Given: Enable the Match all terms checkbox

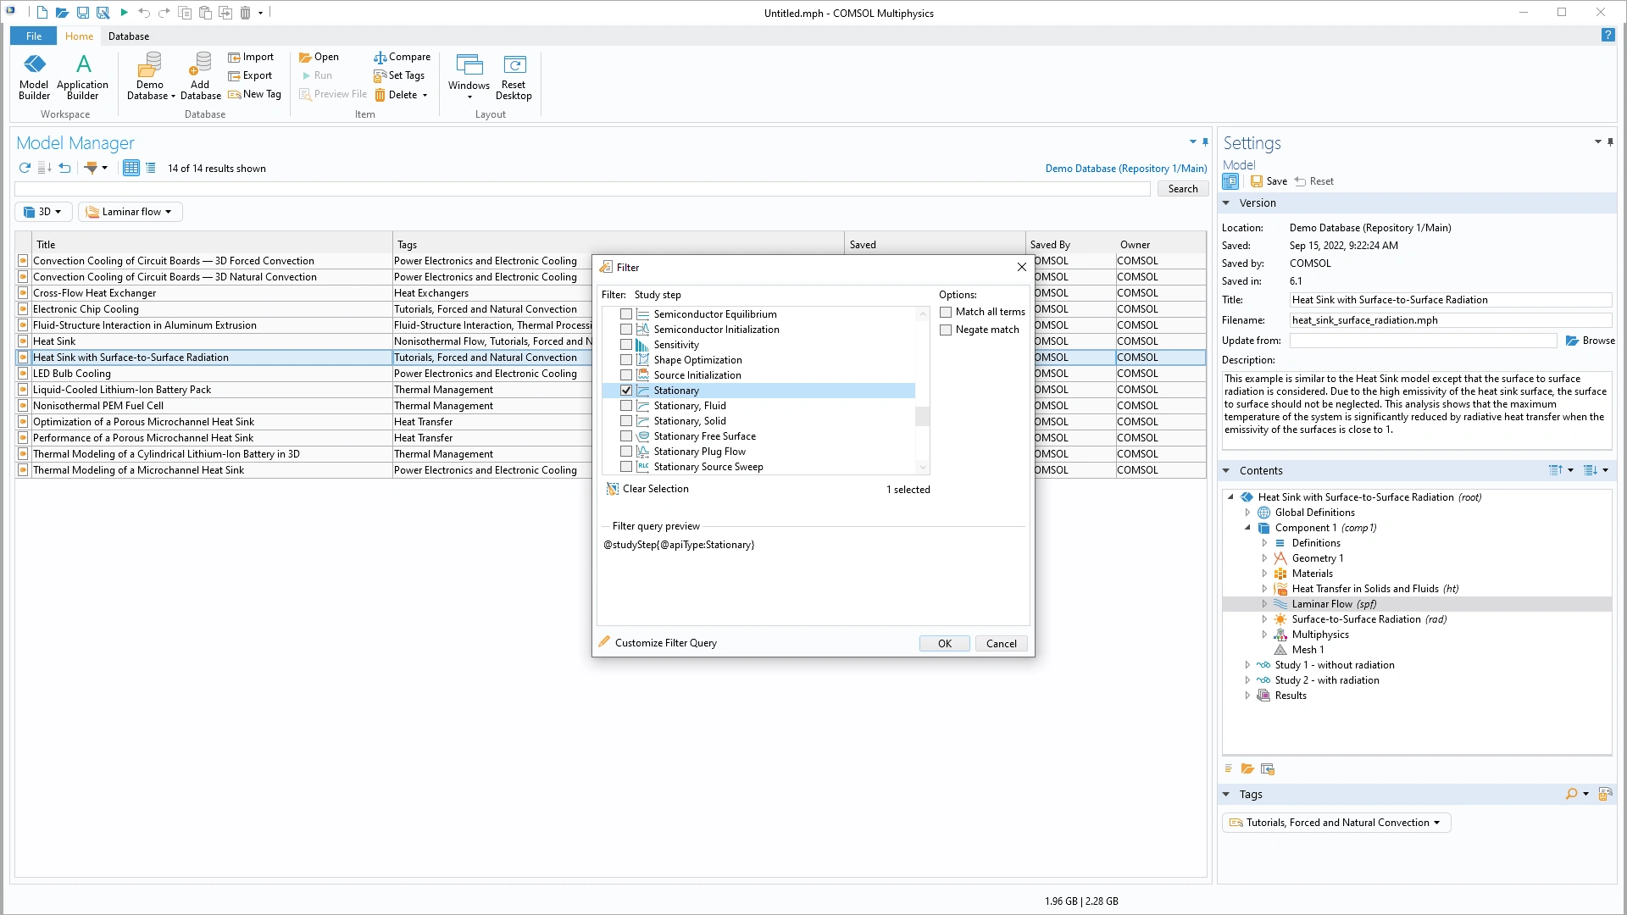Looking at the screenshot, I should point(946,312).
